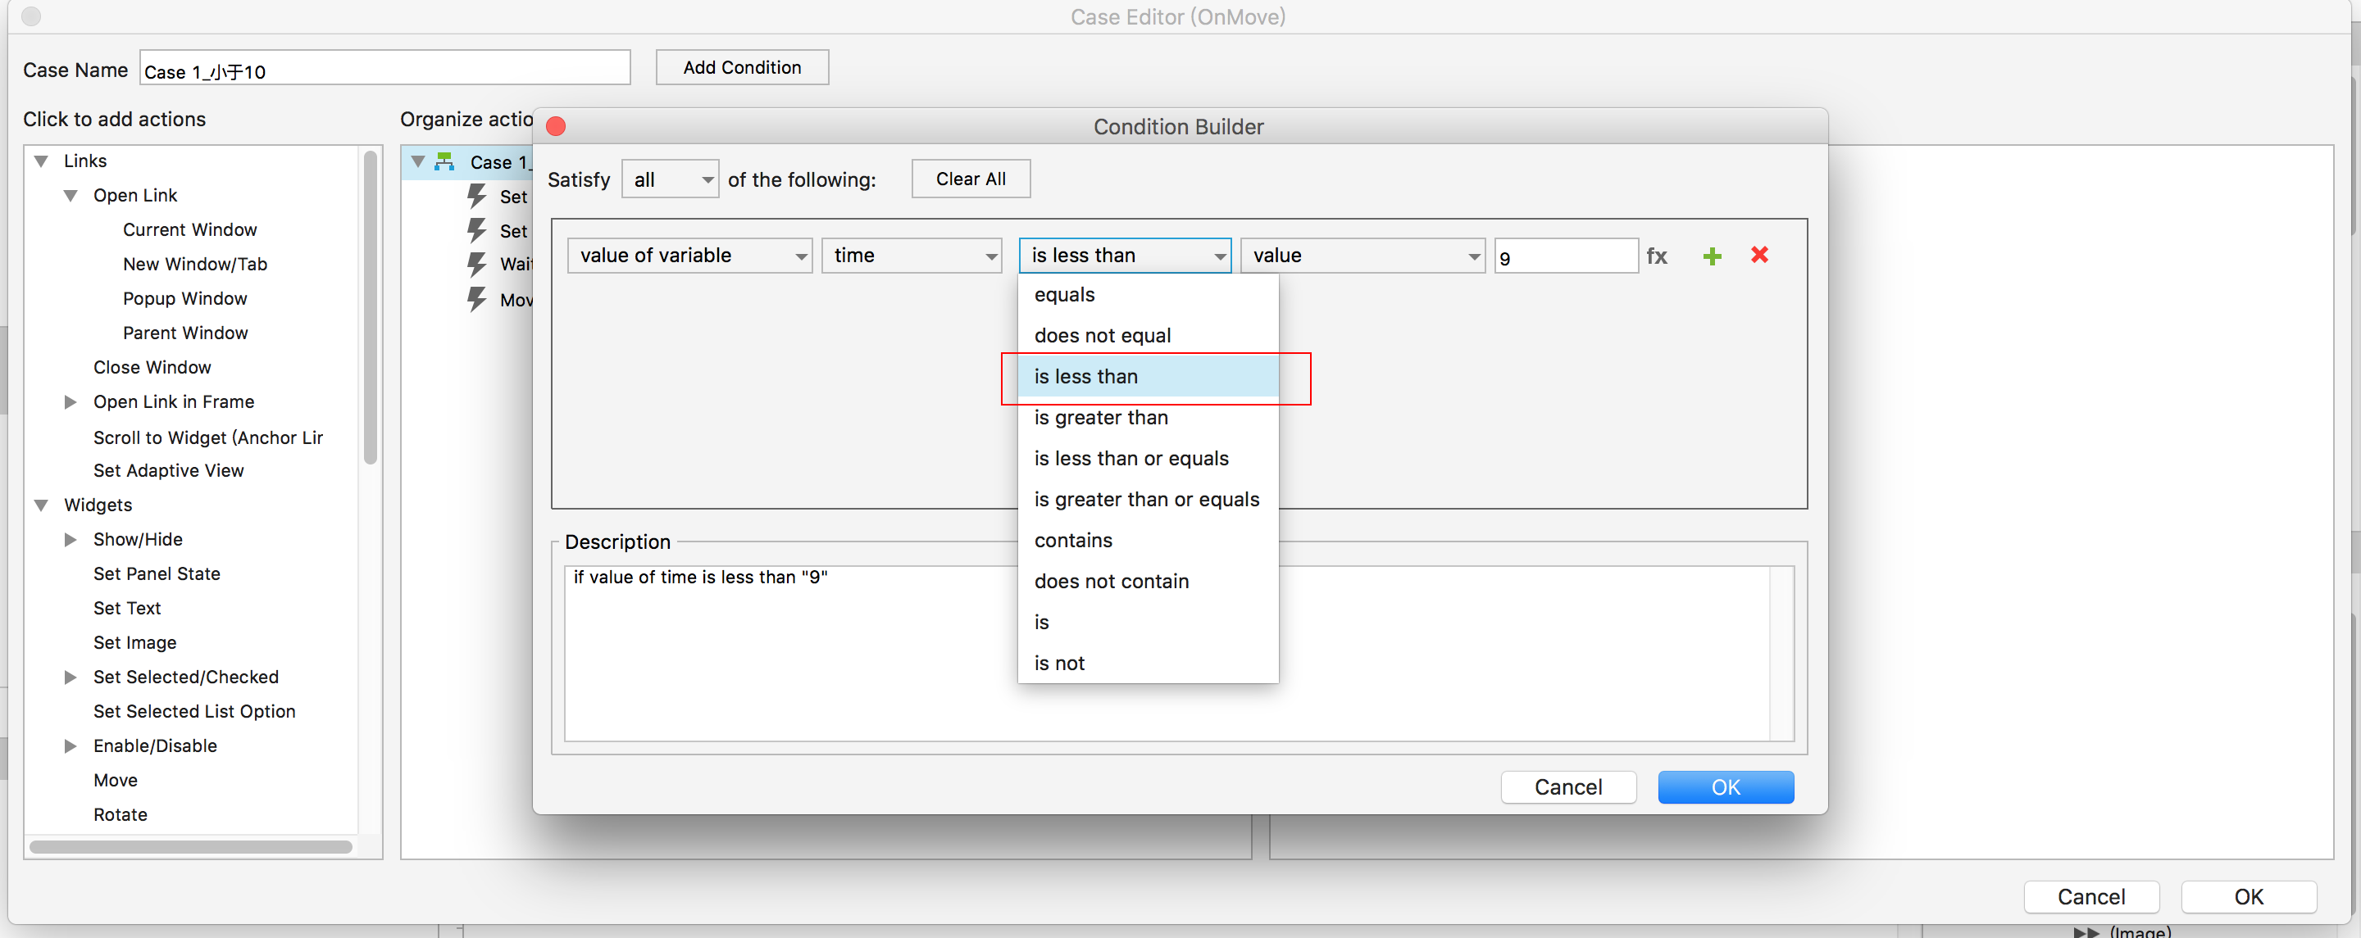The image size is (2361, 938).
Task: Expand Open Link in Frame group
Action: 71,402
